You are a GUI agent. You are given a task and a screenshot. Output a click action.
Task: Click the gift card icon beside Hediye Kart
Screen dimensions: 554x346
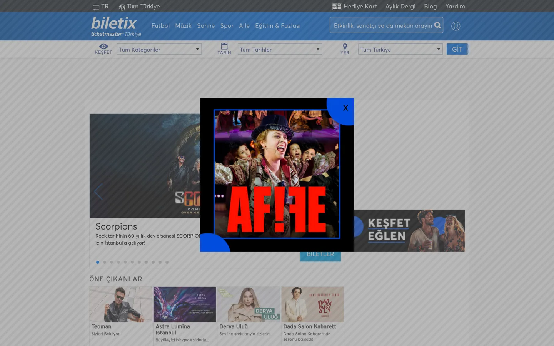(337, 6)
